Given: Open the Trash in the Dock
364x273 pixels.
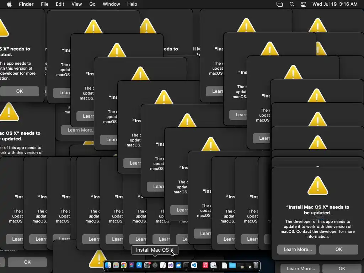Looking at the screenshot, I should pyautogui.click(x=256, y=265).
